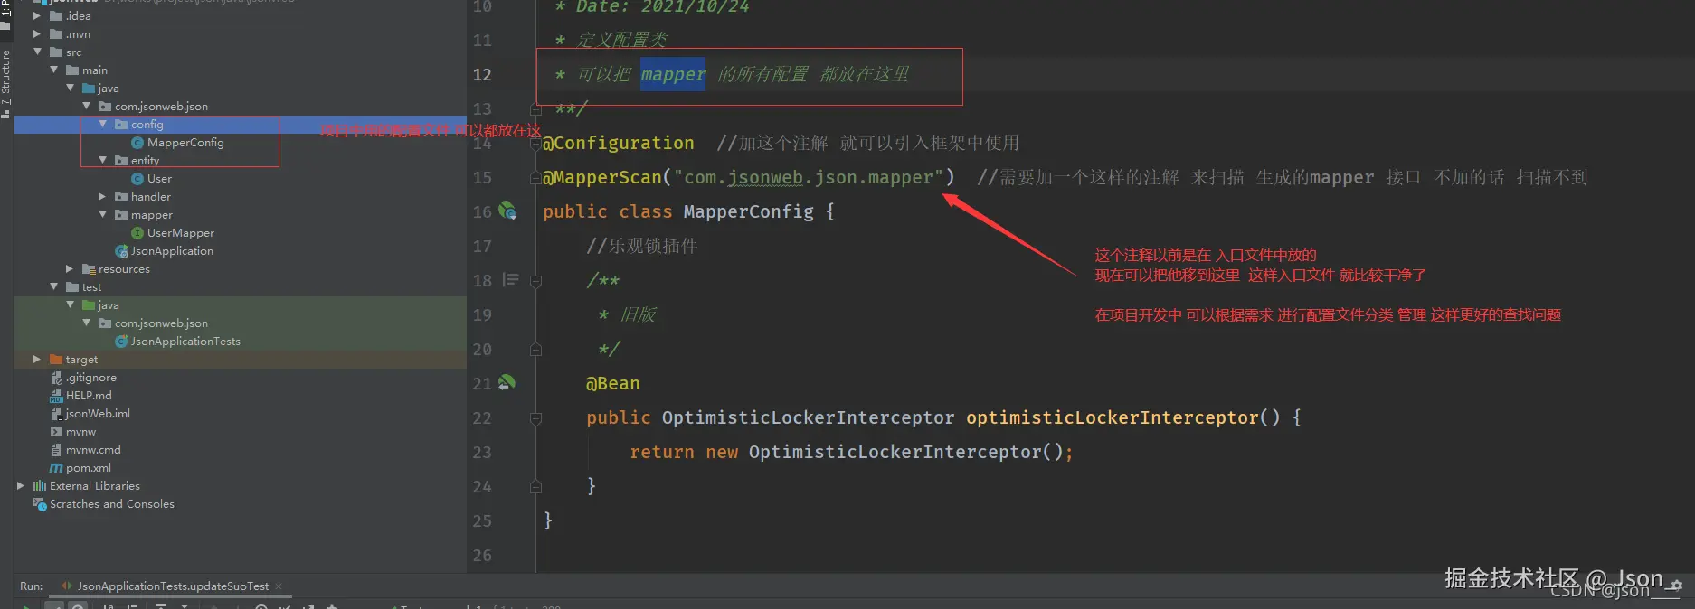This screenshot has height=609, width=1695.
Task: Click the closing brace on line 25
Action: click(x=547, y=520)
